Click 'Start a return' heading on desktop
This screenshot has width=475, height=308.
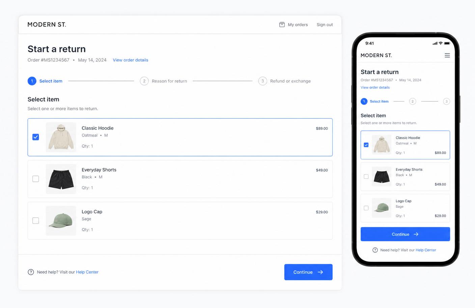coord(57,49)
